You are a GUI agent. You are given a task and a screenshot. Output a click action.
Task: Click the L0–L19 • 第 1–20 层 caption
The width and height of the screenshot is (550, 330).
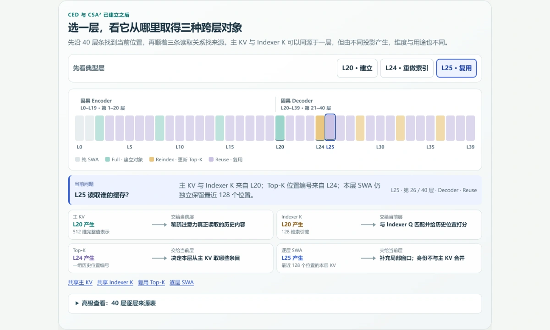[x=103, y=108]
